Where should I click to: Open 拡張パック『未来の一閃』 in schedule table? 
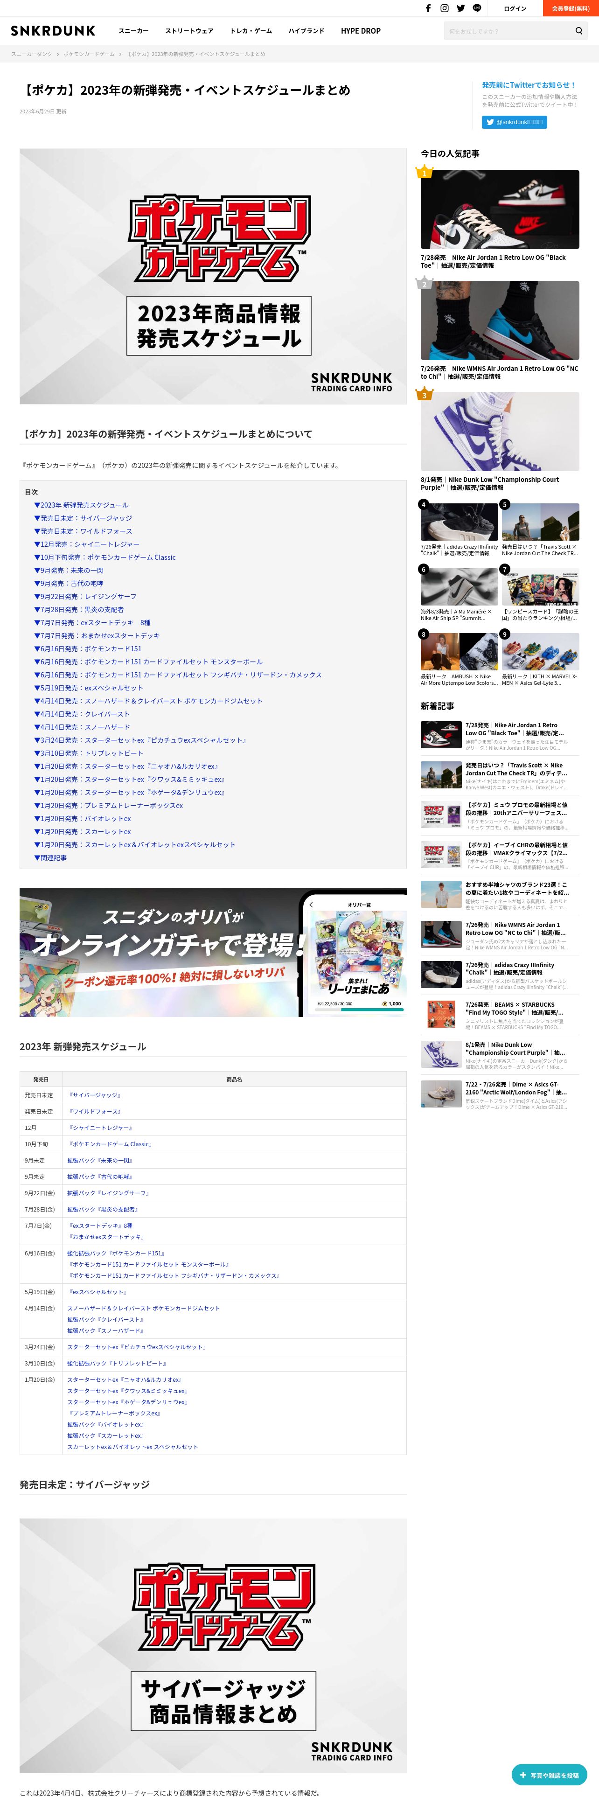point(100,1160)
